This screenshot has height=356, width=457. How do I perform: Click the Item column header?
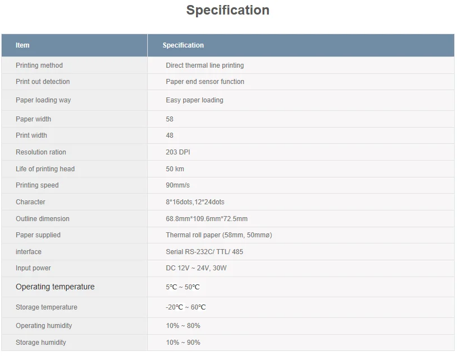click(22, 45)
